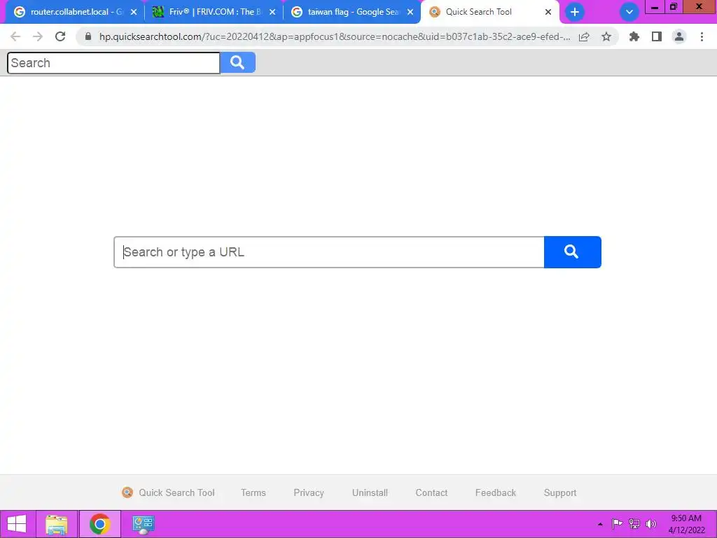Share this page icon
The height and width of the screenshot is (538, 717).
point(584,36)
